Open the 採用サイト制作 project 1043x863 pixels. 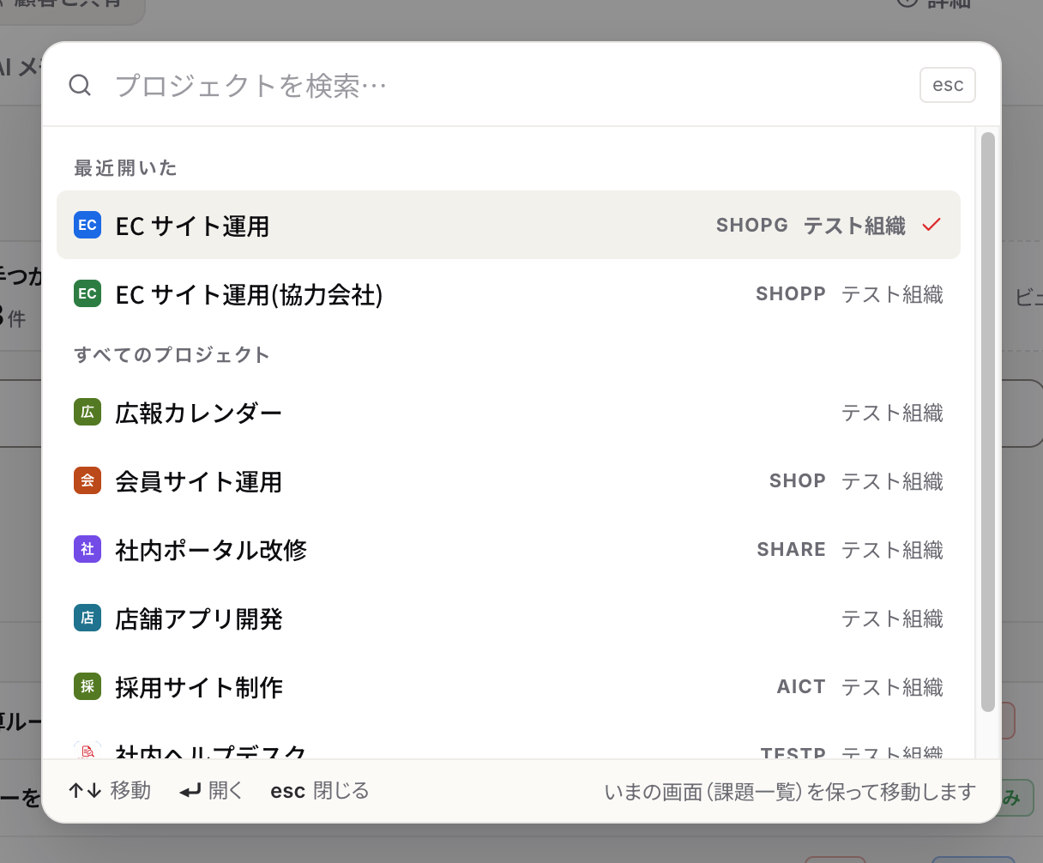point(509,687)
